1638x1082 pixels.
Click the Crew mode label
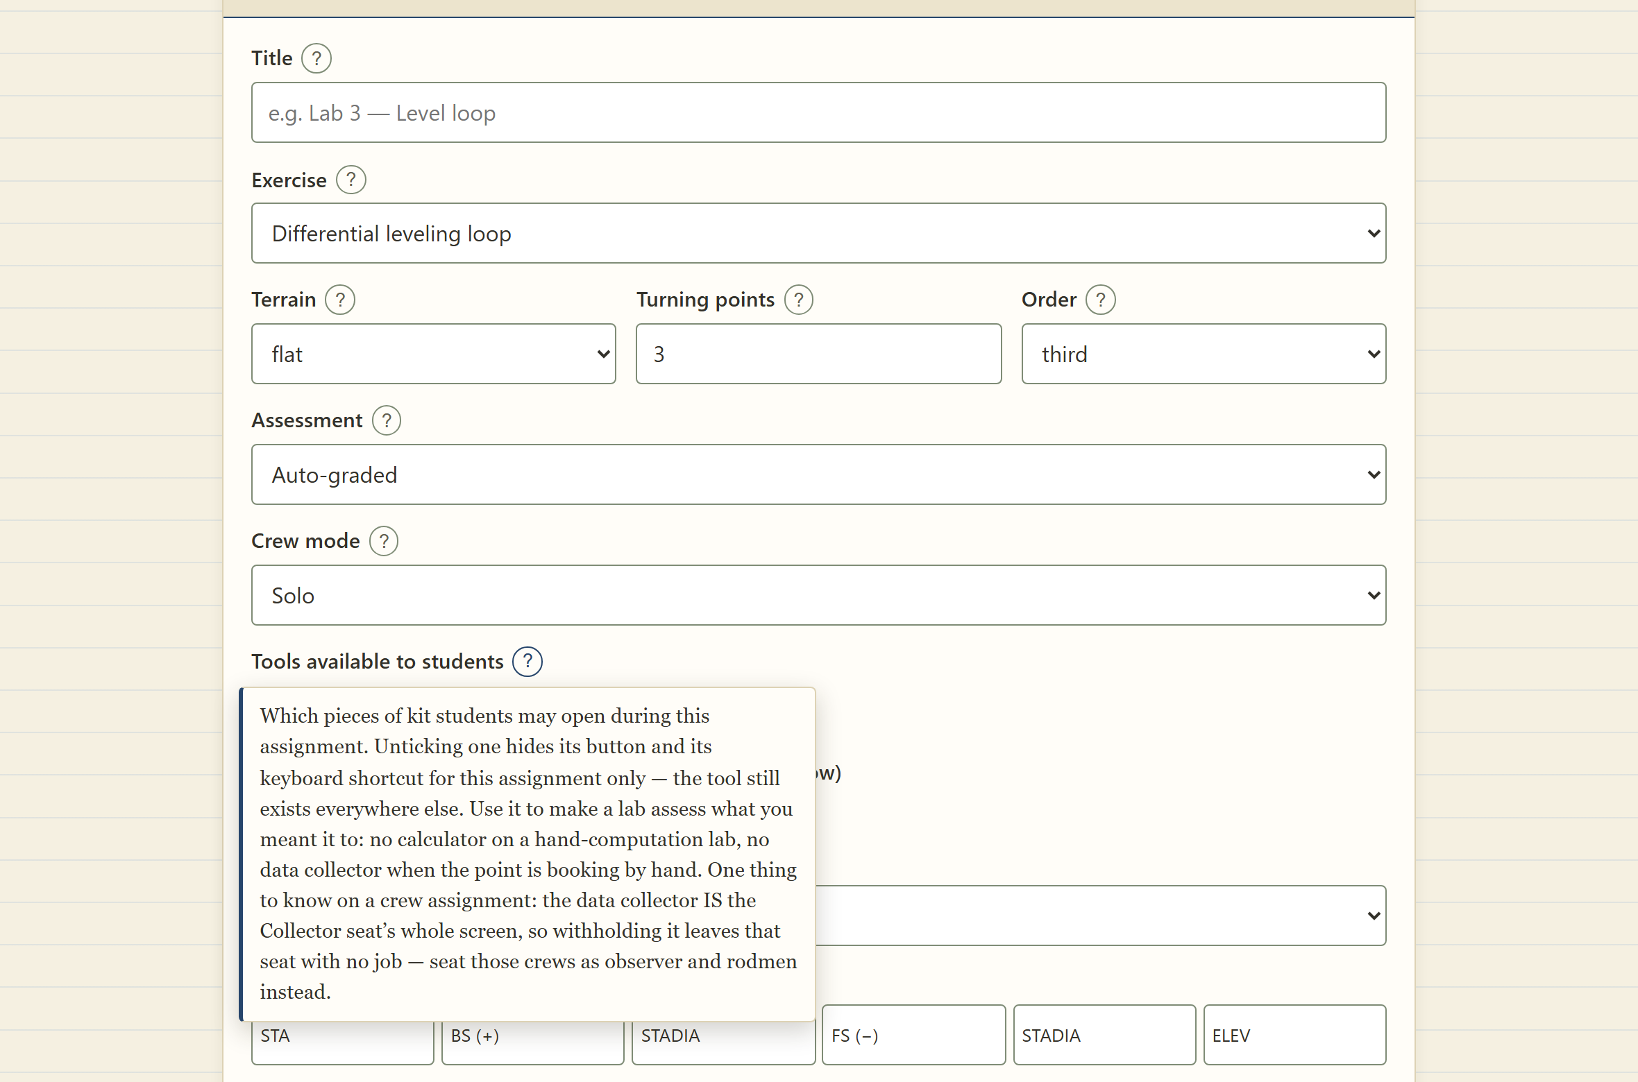tap(305, 541)
